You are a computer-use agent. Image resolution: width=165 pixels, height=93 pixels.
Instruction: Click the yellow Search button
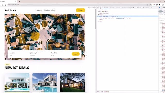[76, 54]
